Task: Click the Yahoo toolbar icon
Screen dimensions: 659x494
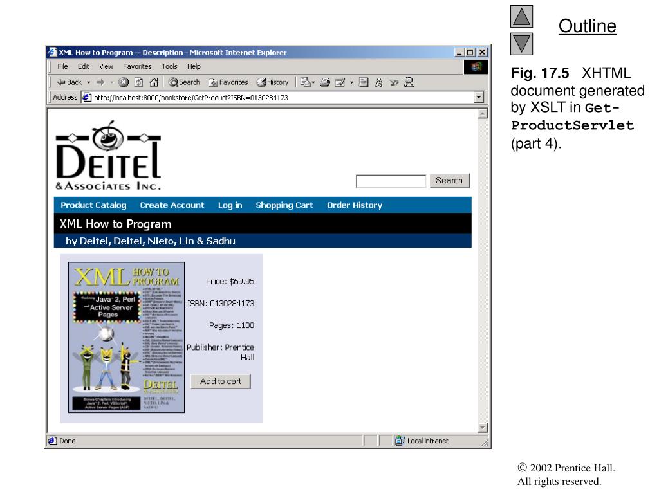Action: (x=393, y=82)
